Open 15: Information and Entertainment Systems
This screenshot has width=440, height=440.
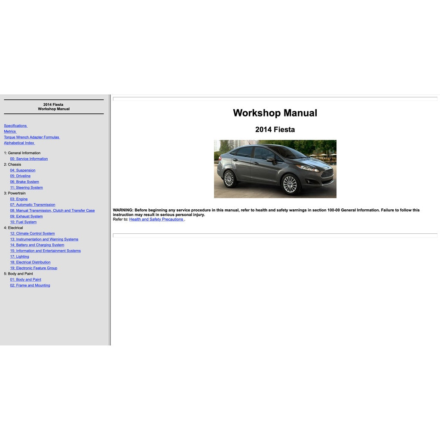pyautogui.click(x=46, y=251)
